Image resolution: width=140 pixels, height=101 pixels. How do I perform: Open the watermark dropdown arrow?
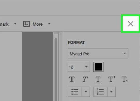tap(15, 24)
